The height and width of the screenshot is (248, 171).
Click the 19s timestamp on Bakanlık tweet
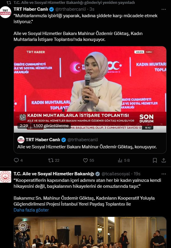[137, 174]
